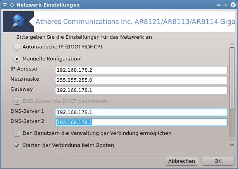
Task: Click the scrollbar up arrow at top
Action: [x=232, y=44]
